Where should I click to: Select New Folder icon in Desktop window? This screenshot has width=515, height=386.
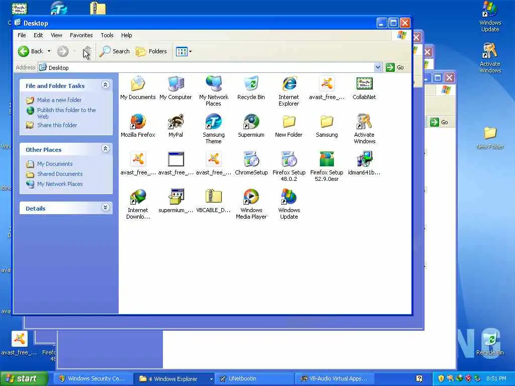289,125
